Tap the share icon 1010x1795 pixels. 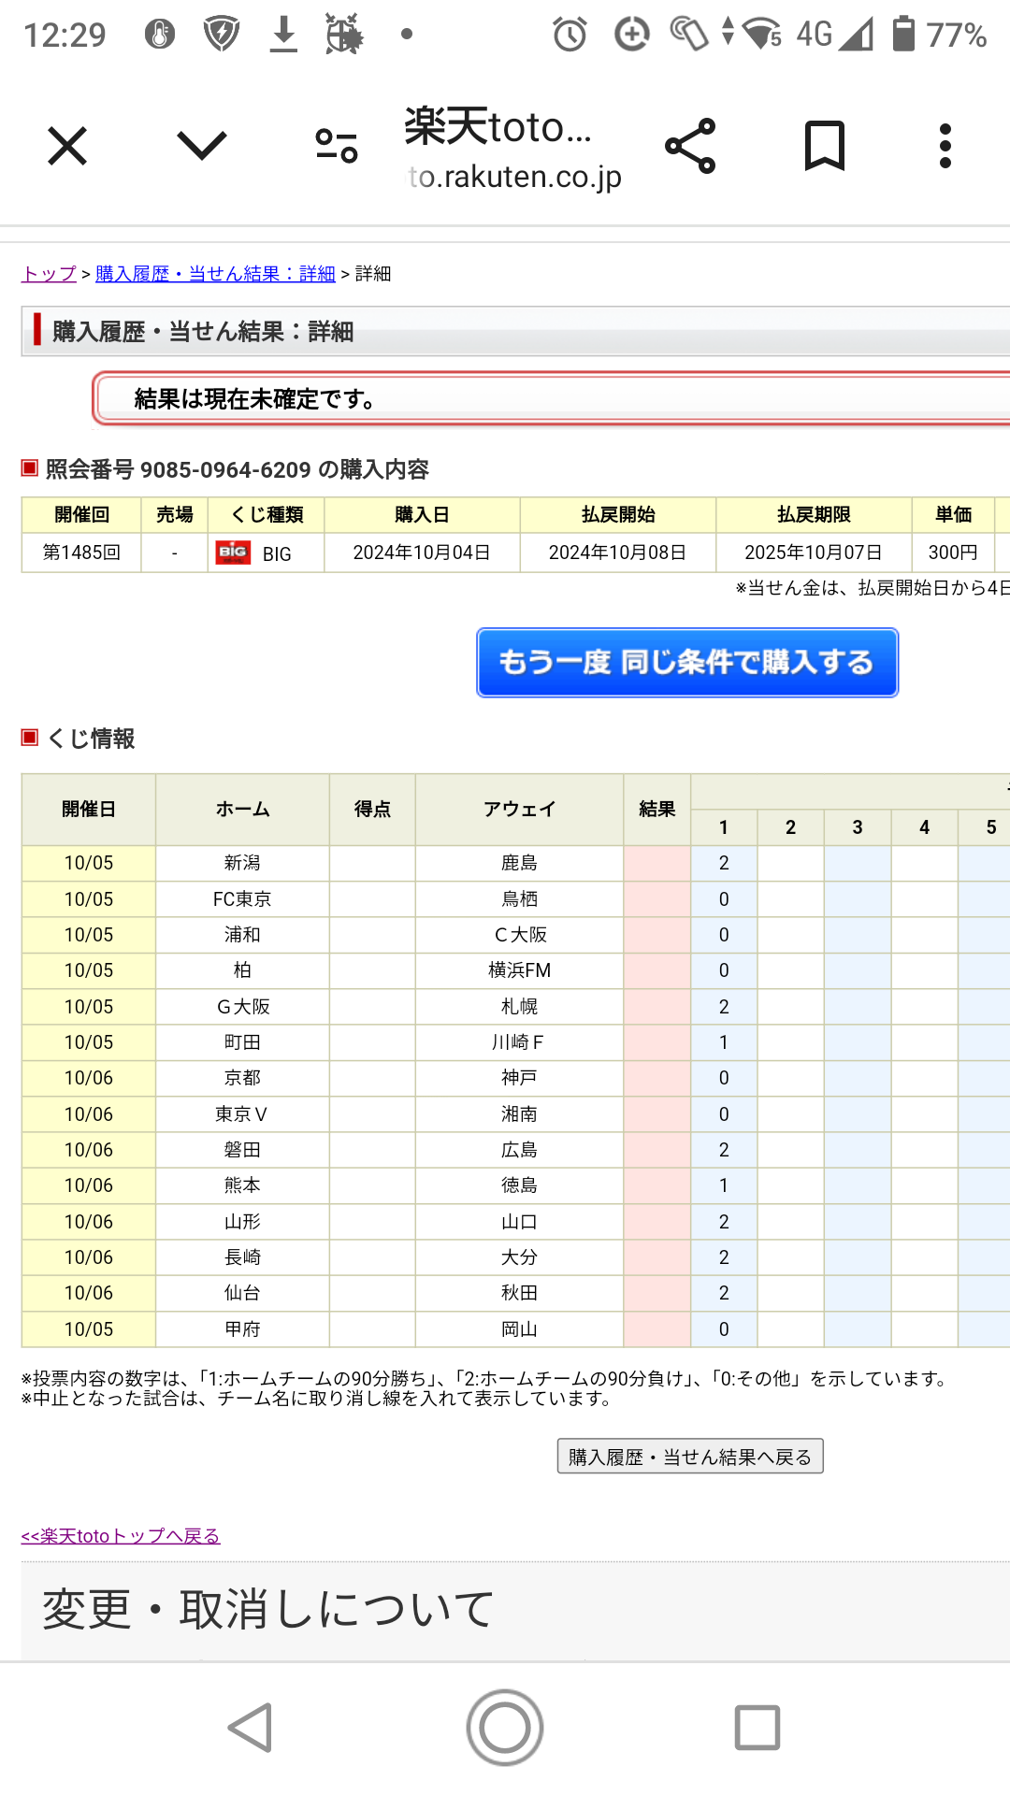(690, 147)
